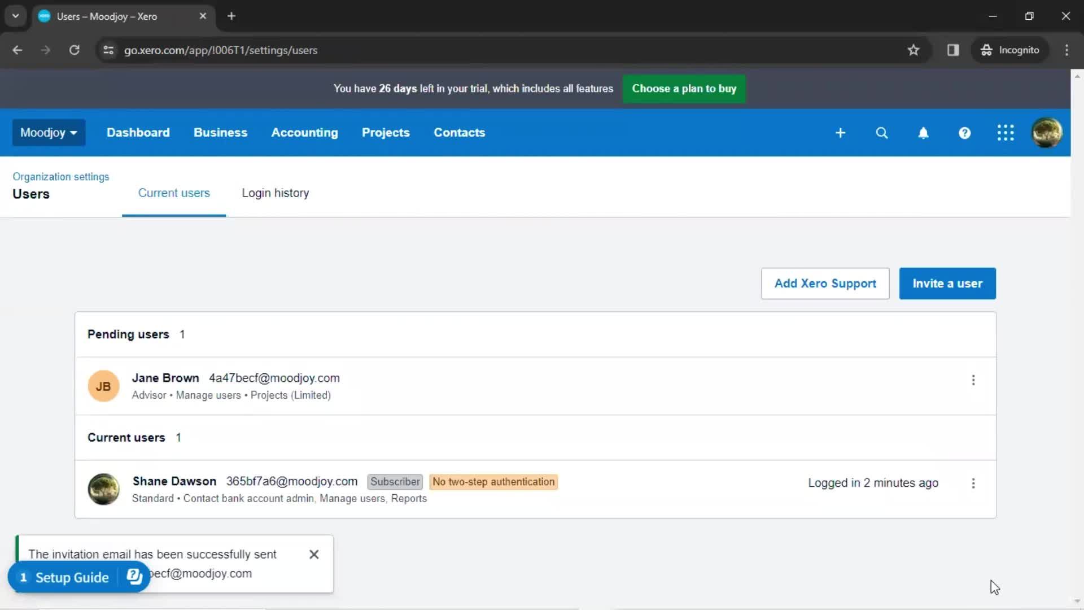Click Shane Dawson's Standard role line

(279, 499)
